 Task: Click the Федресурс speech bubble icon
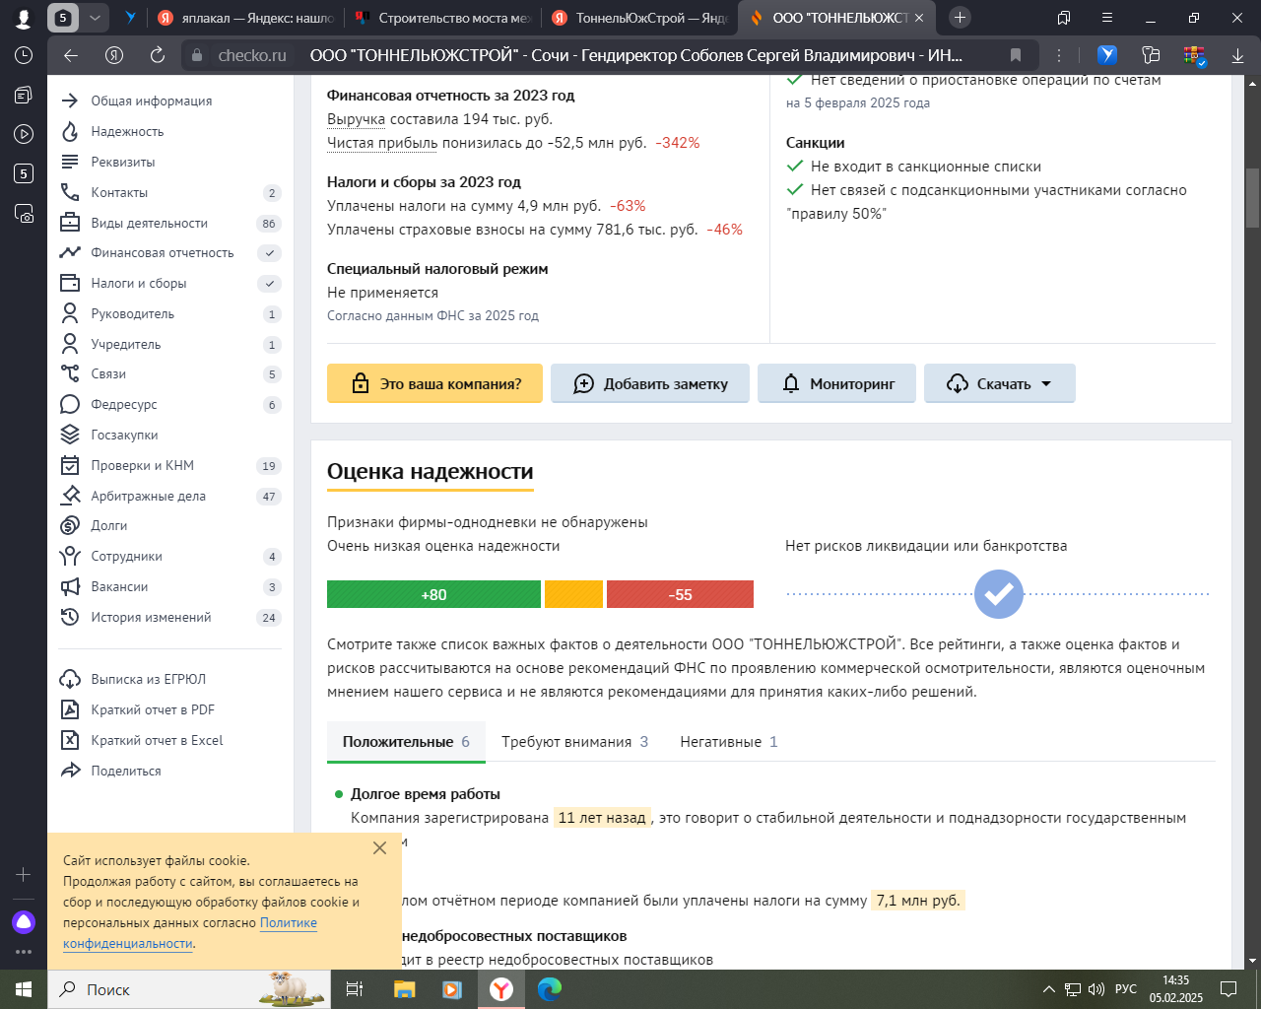pos(70,404)
